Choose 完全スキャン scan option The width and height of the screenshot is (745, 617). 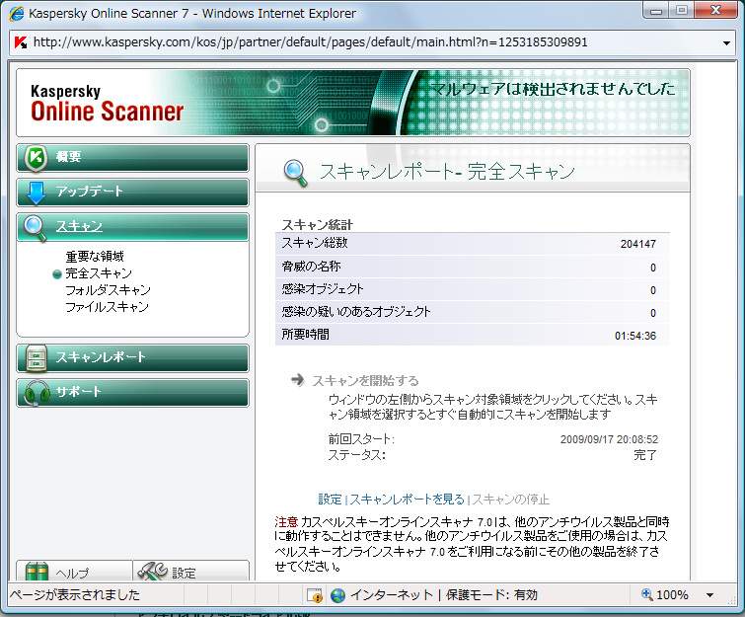pos(99,273)
